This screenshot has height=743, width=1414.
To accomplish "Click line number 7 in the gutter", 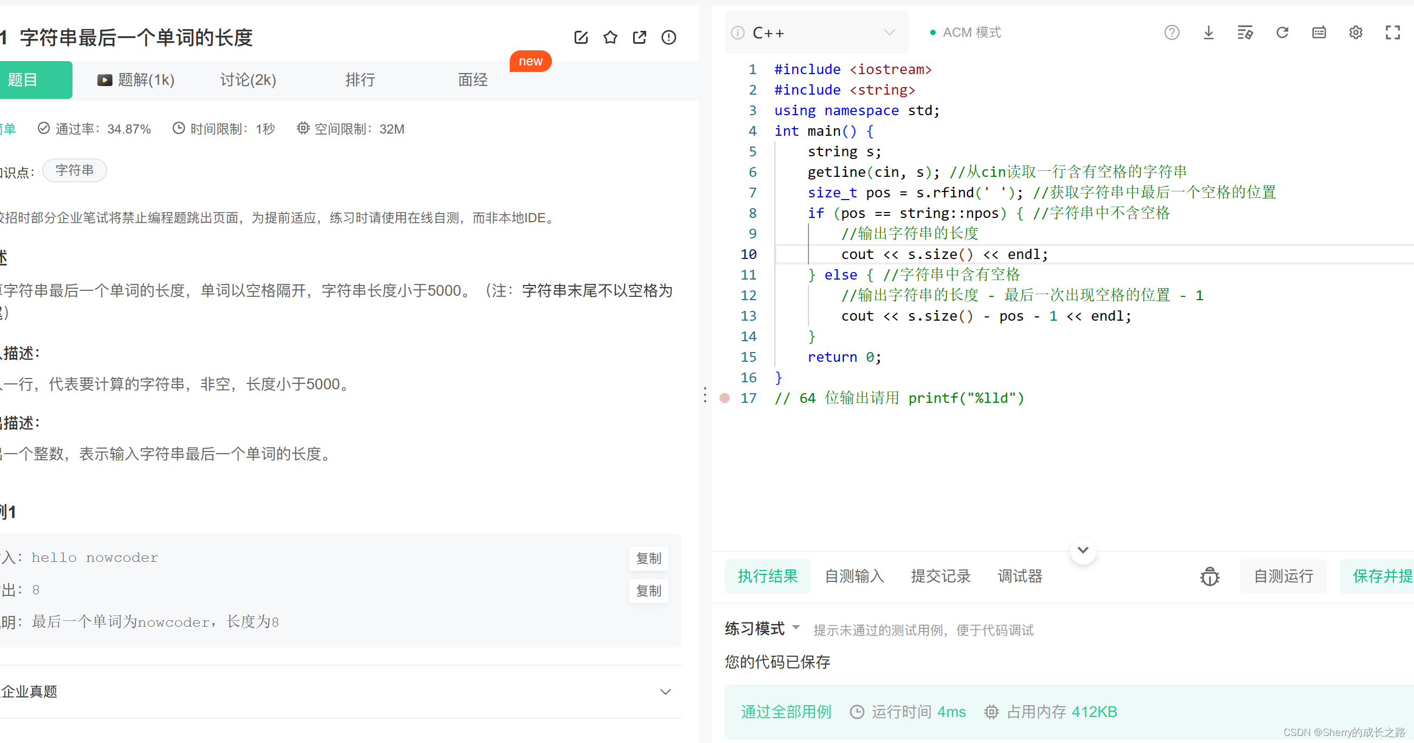I will pyautogui.click(x=753, y=193).
